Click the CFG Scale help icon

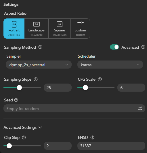pyautogui.click(x=100, y=79)
